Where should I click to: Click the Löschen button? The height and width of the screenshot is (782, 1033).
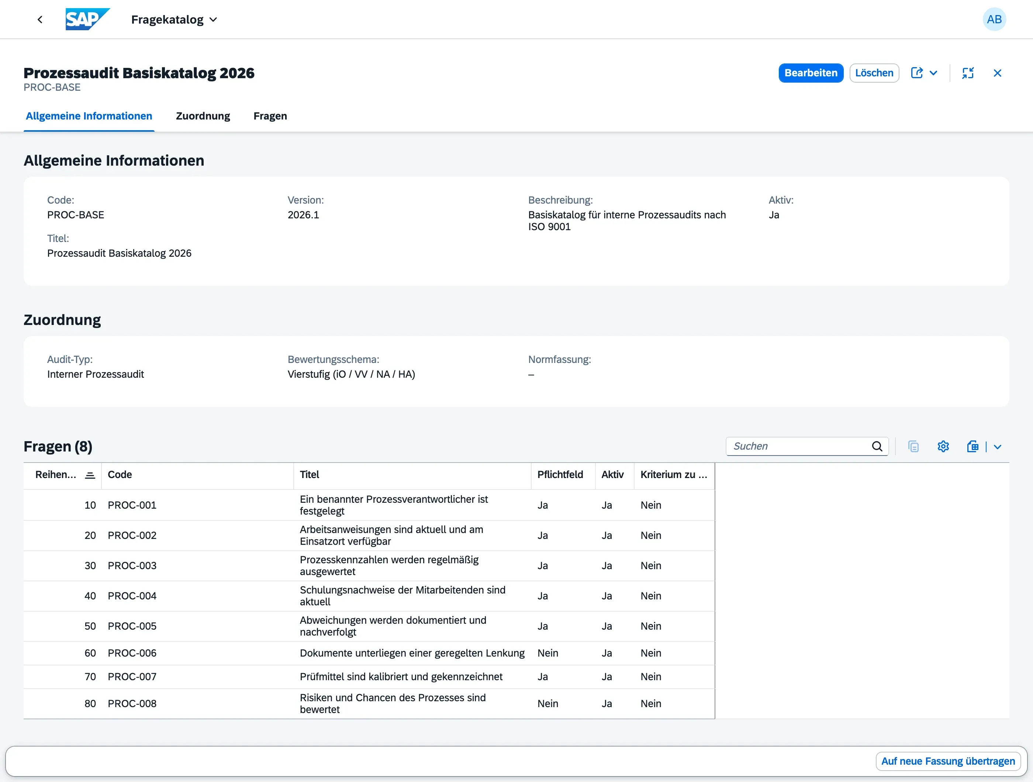874,73
